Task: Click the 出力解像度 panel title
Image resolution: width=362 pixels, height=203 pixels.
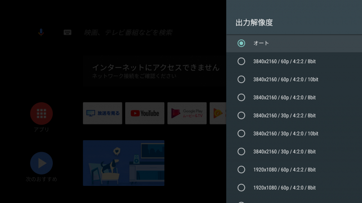Action: [254, 22]
